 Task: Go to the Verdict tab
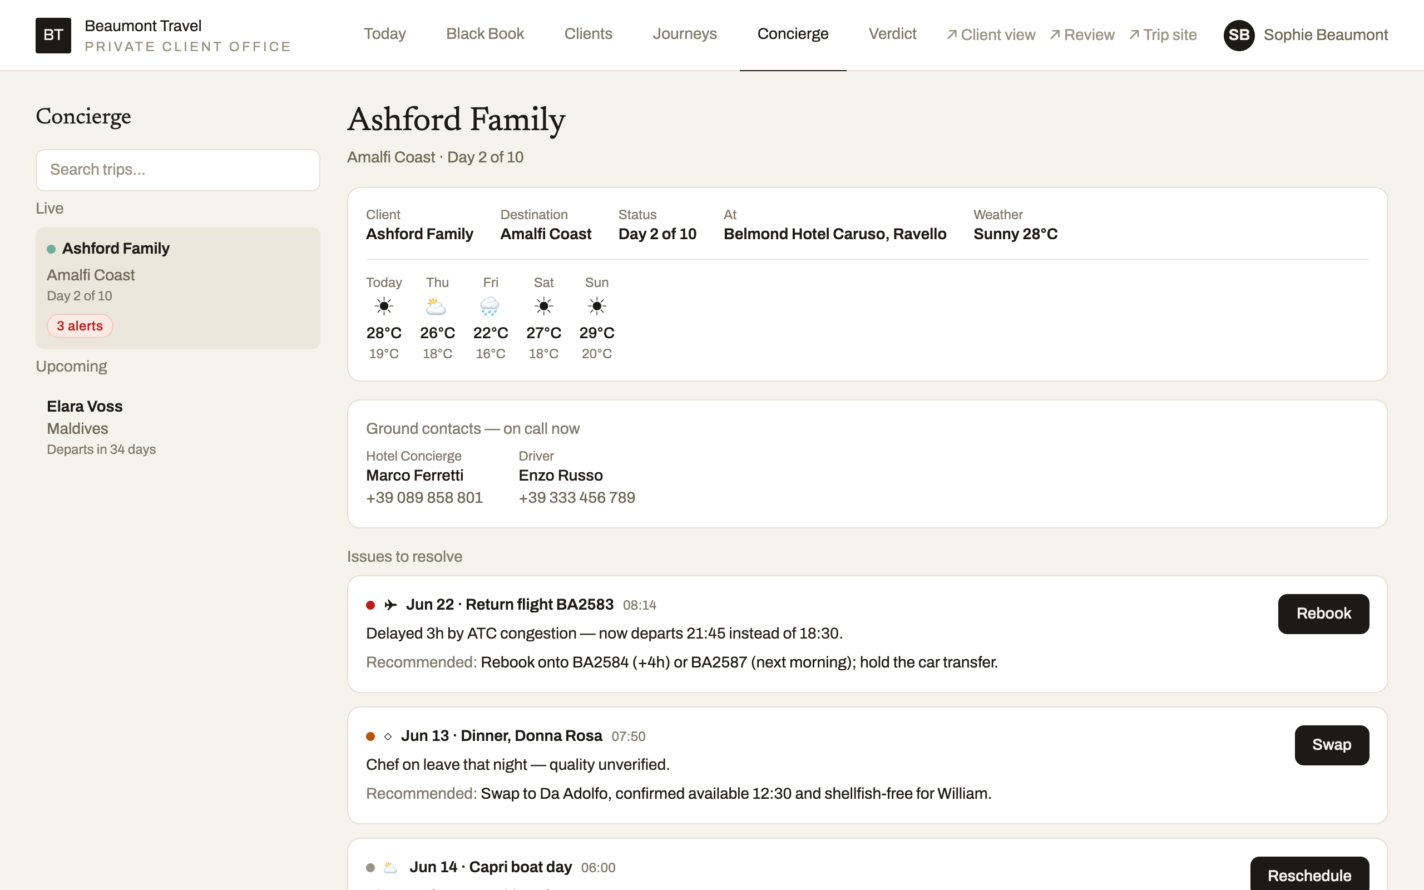click(892, 34)
